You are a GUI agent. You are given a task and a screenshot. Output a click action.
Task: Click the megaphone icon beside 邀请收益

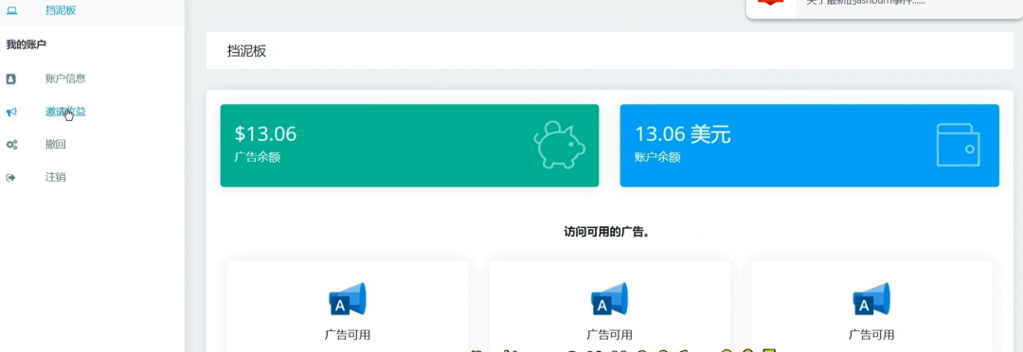pos(11,112)
